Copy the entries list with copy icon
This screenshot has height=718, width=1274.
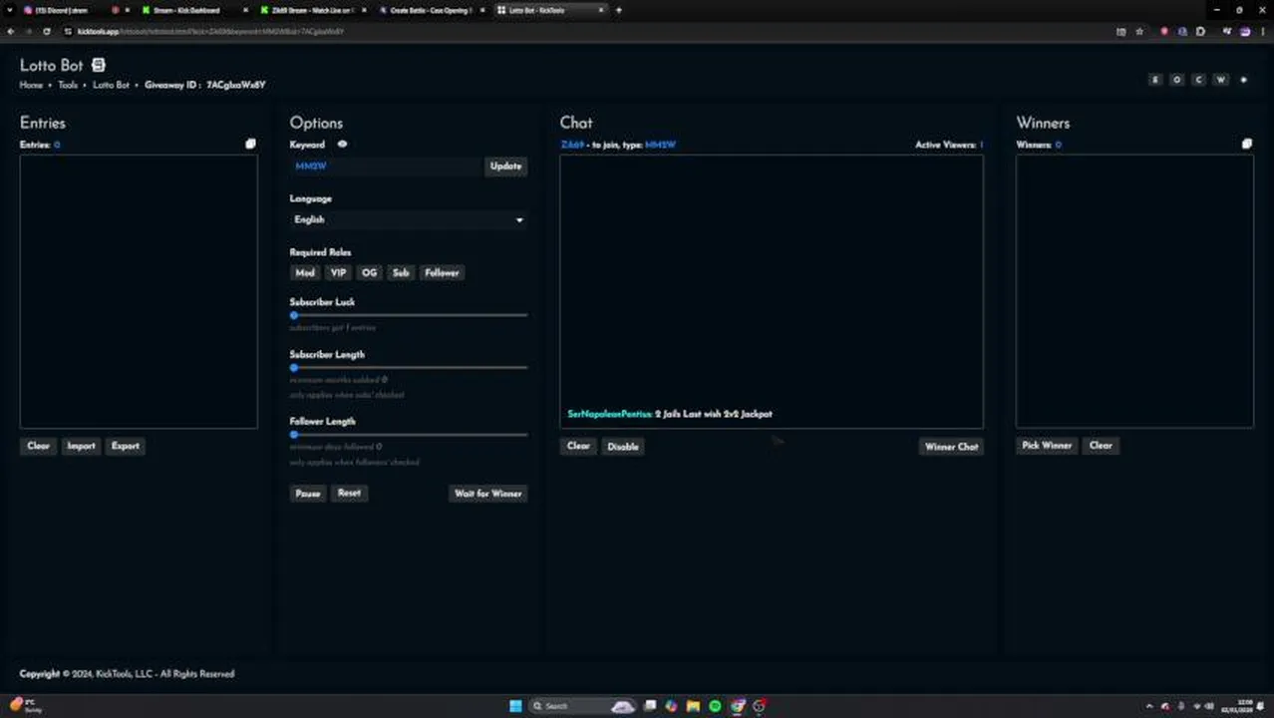250,144
